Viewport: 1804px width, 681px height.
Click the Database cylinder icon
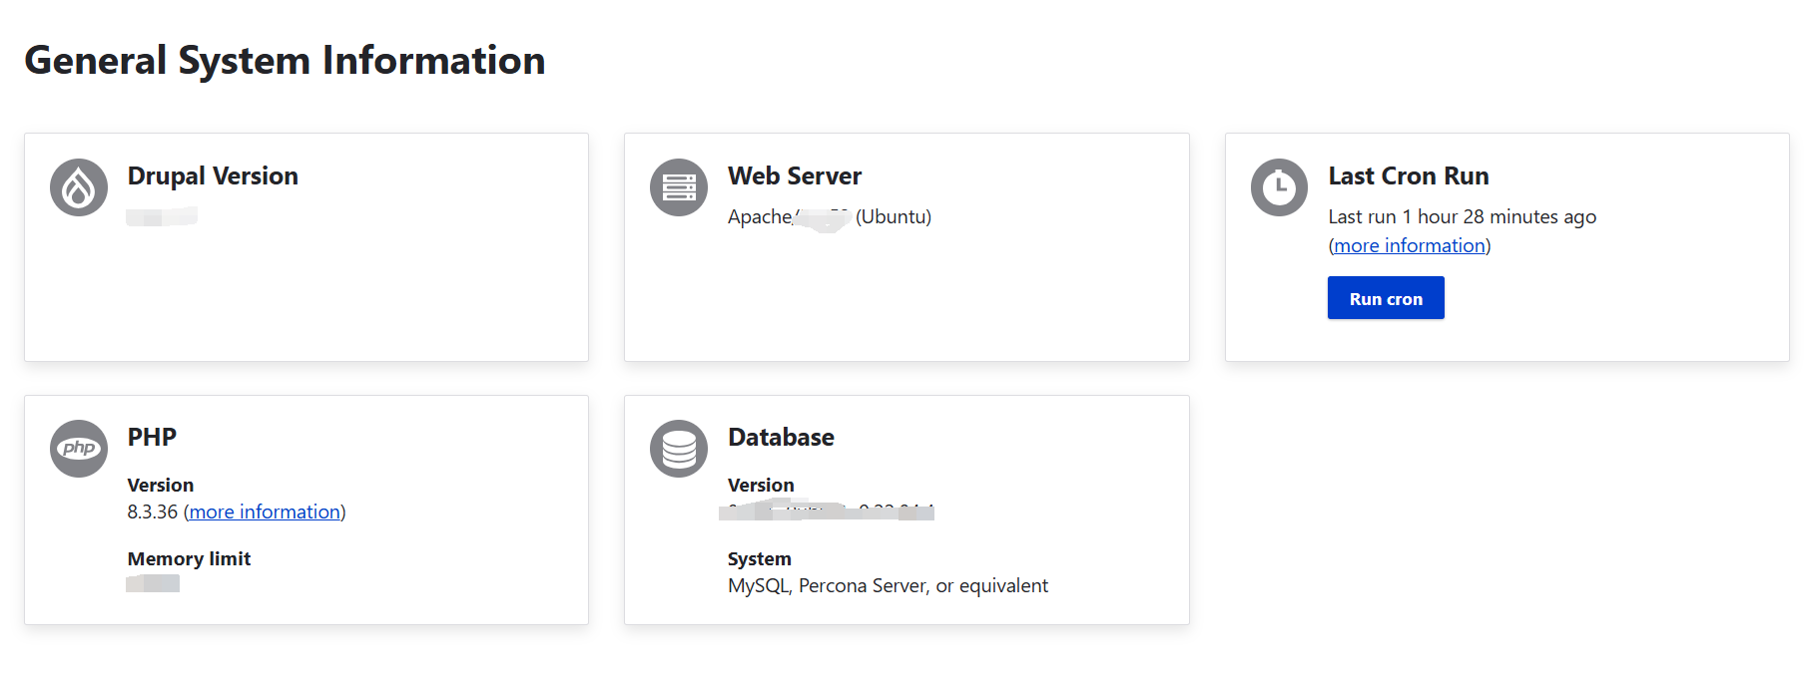(679, 449)
